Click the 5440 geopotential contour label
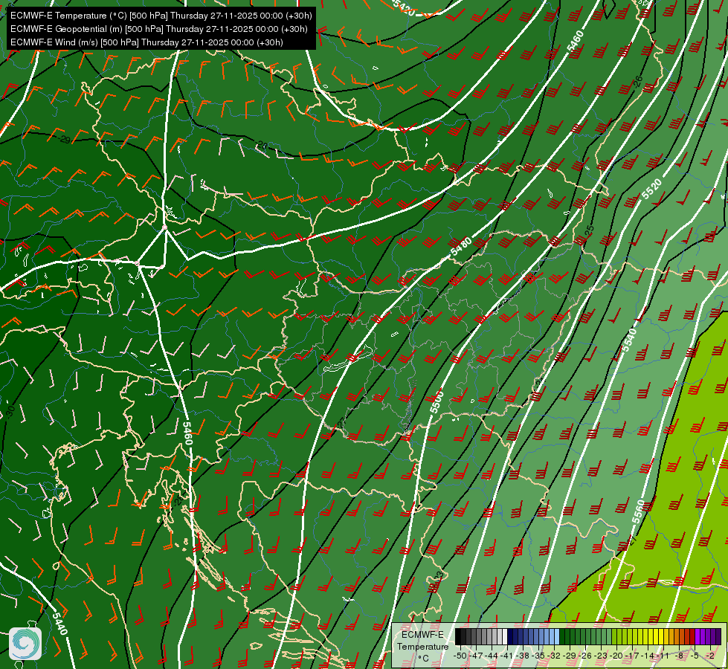This screenshot has width=728, height=669. tap(60, 623)
